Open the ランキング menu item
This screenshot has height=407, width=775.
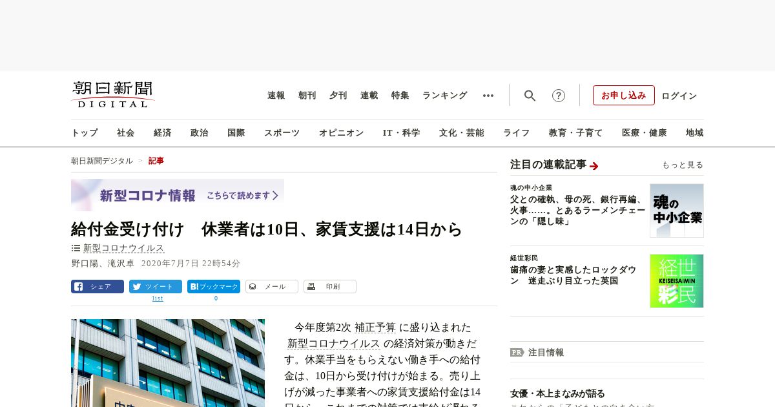pyautogui.click(x=444, y=96)
